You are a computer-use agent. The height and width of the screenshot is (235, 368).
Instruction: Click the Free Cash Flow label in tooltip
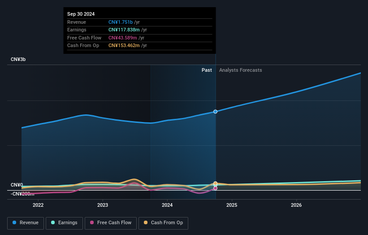tap(84, 38)
